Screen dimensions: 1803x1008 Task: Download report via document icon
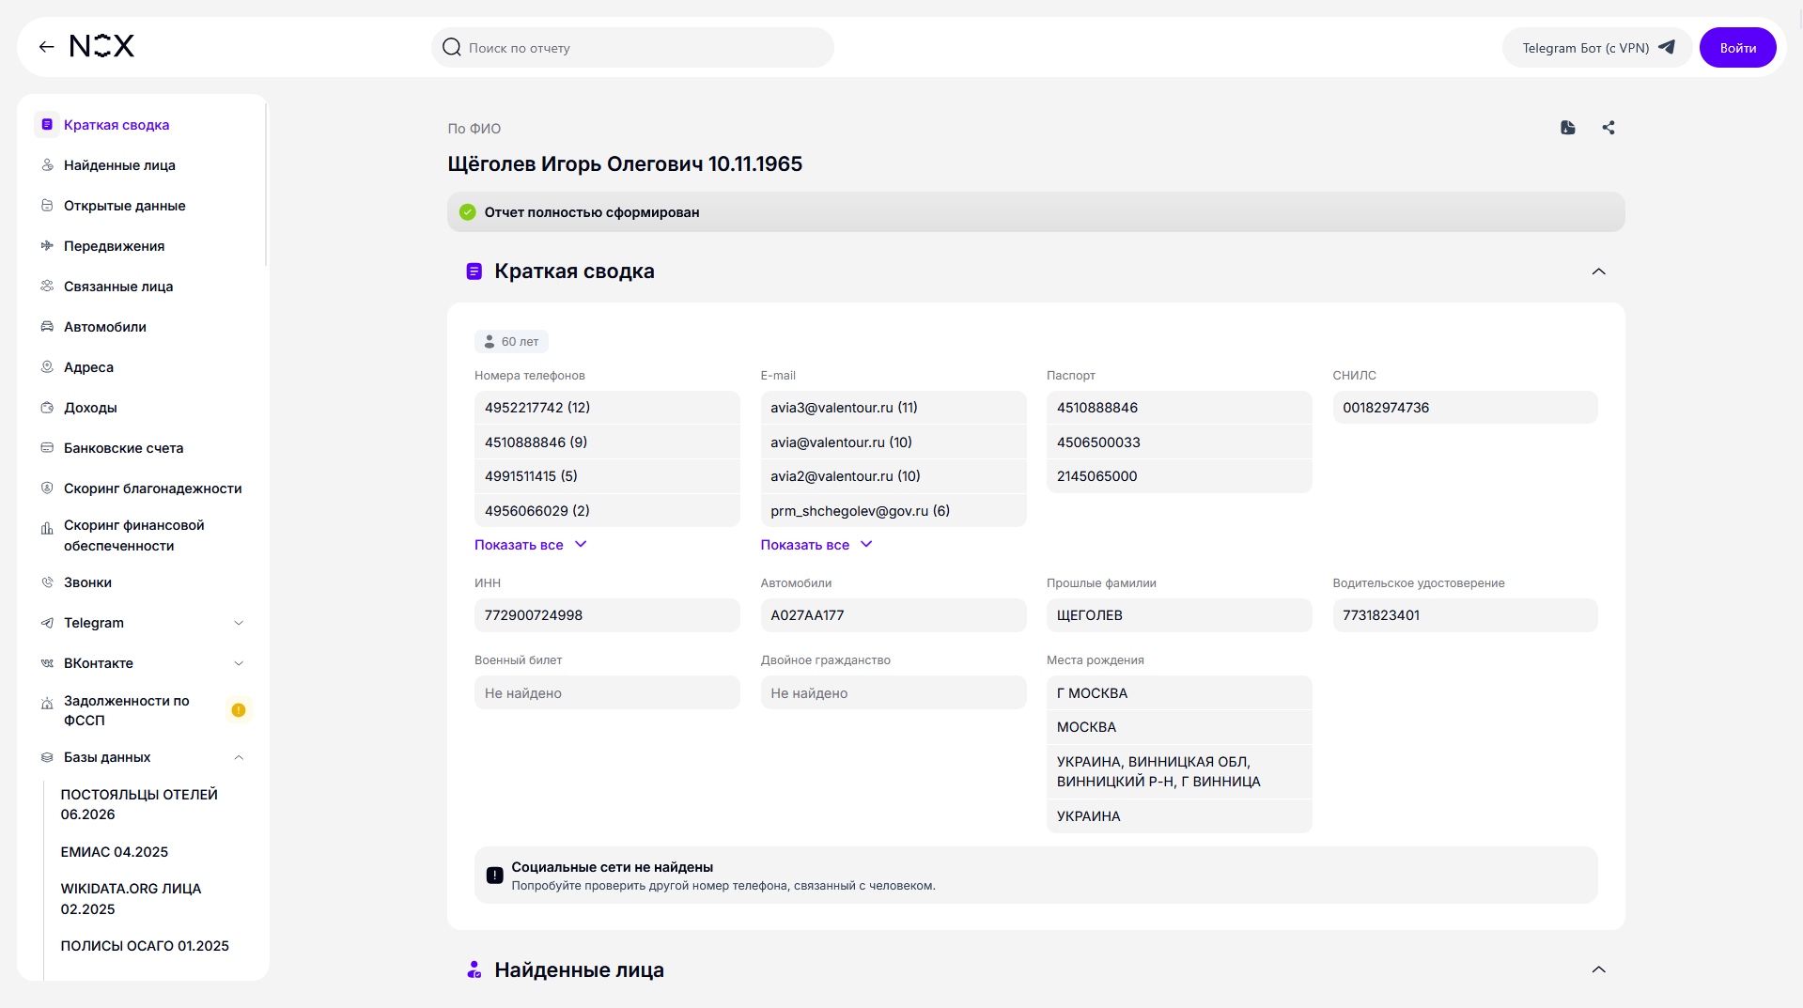click(x=1567, y=128)
